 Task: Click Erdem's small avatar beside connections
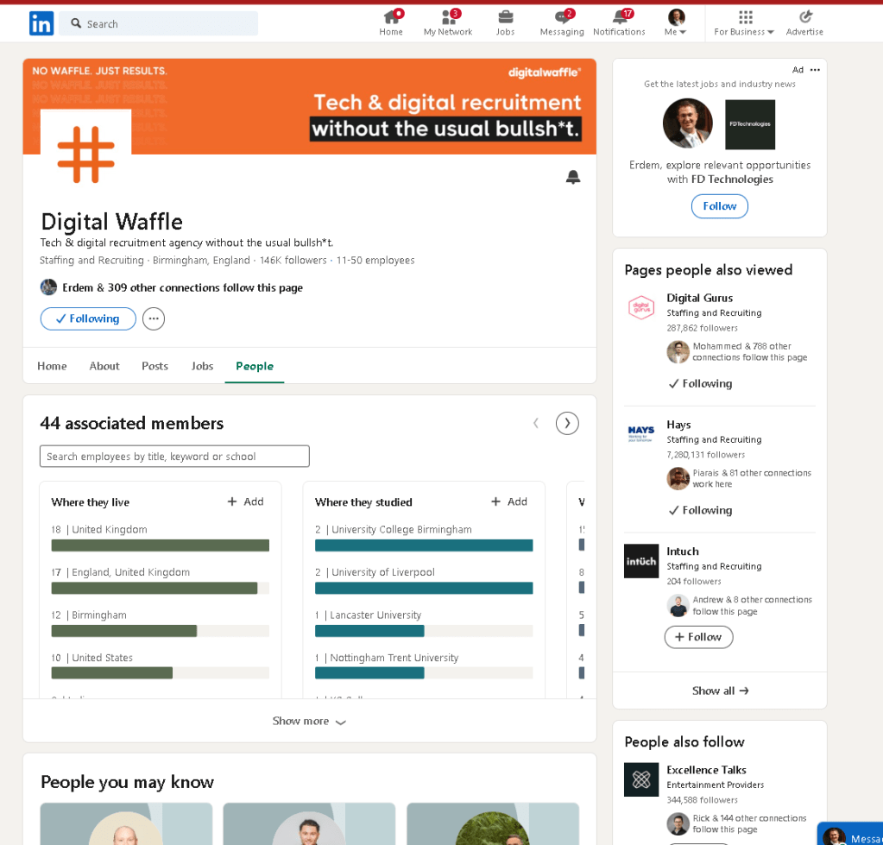[x=48, y=287]
